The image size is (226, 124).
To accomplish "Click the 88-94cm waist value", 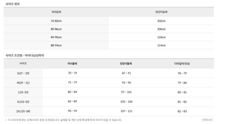I will (56, 45).
